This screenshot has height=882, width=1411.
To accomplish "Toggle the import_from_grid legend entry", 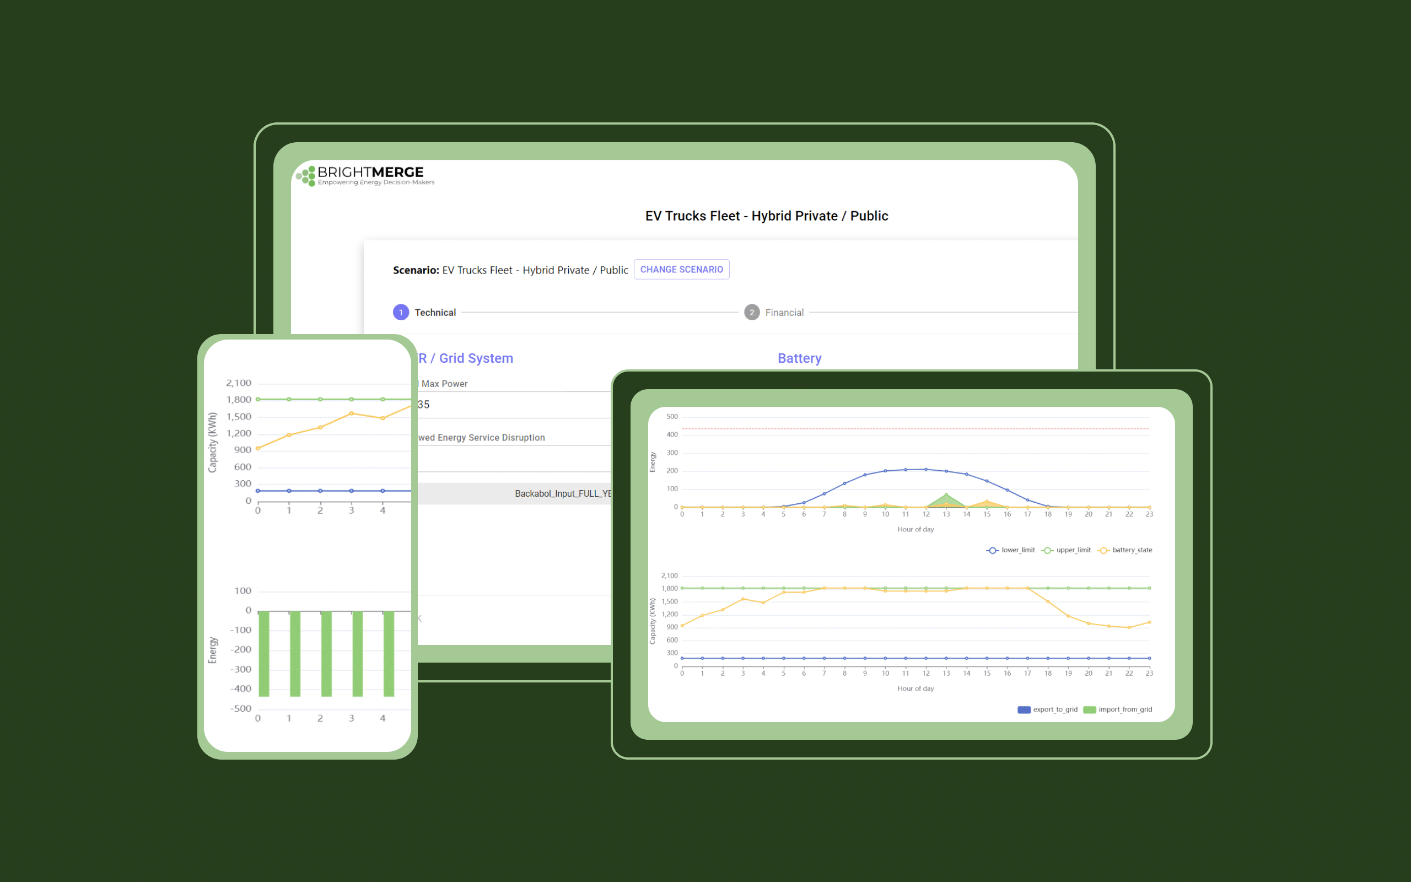I will tap(1118, 710).
